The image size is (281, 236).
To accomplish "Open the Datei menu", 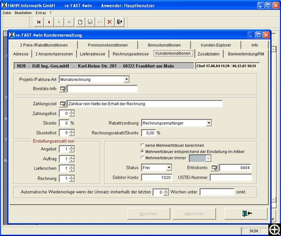I will pyautogui.click(x=7, y=13).
